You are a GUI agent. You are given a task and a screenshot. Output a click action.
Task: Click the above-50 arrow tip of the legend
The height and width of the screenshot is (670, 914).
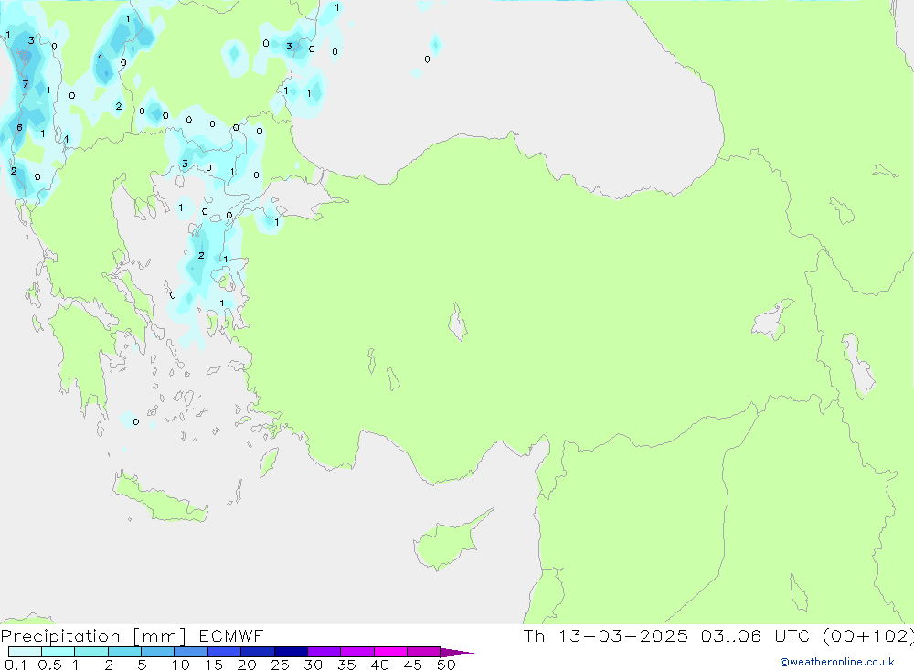(x=457, y=652)
